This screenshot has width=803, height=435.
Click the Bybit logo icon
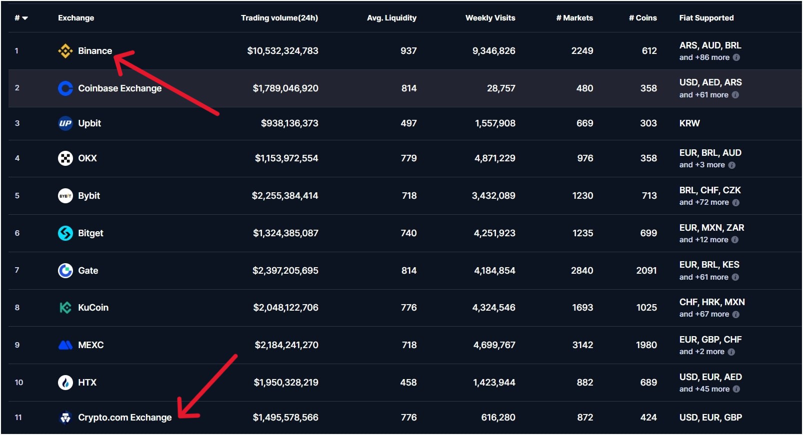point(65,196)
